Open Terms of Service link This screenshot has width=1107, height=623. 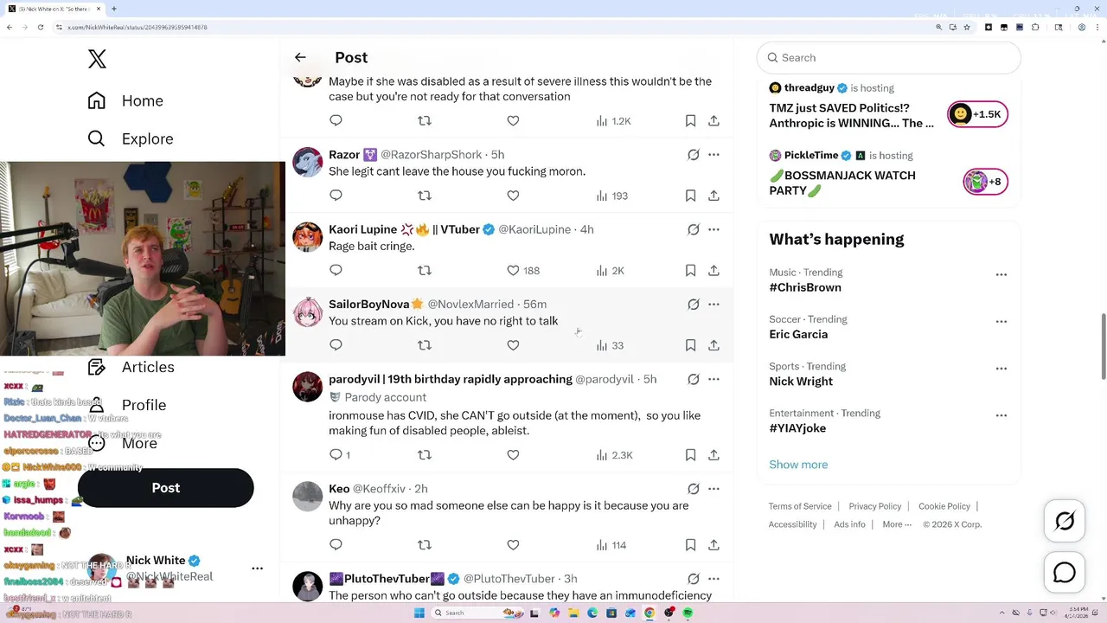tap(800, 506)
